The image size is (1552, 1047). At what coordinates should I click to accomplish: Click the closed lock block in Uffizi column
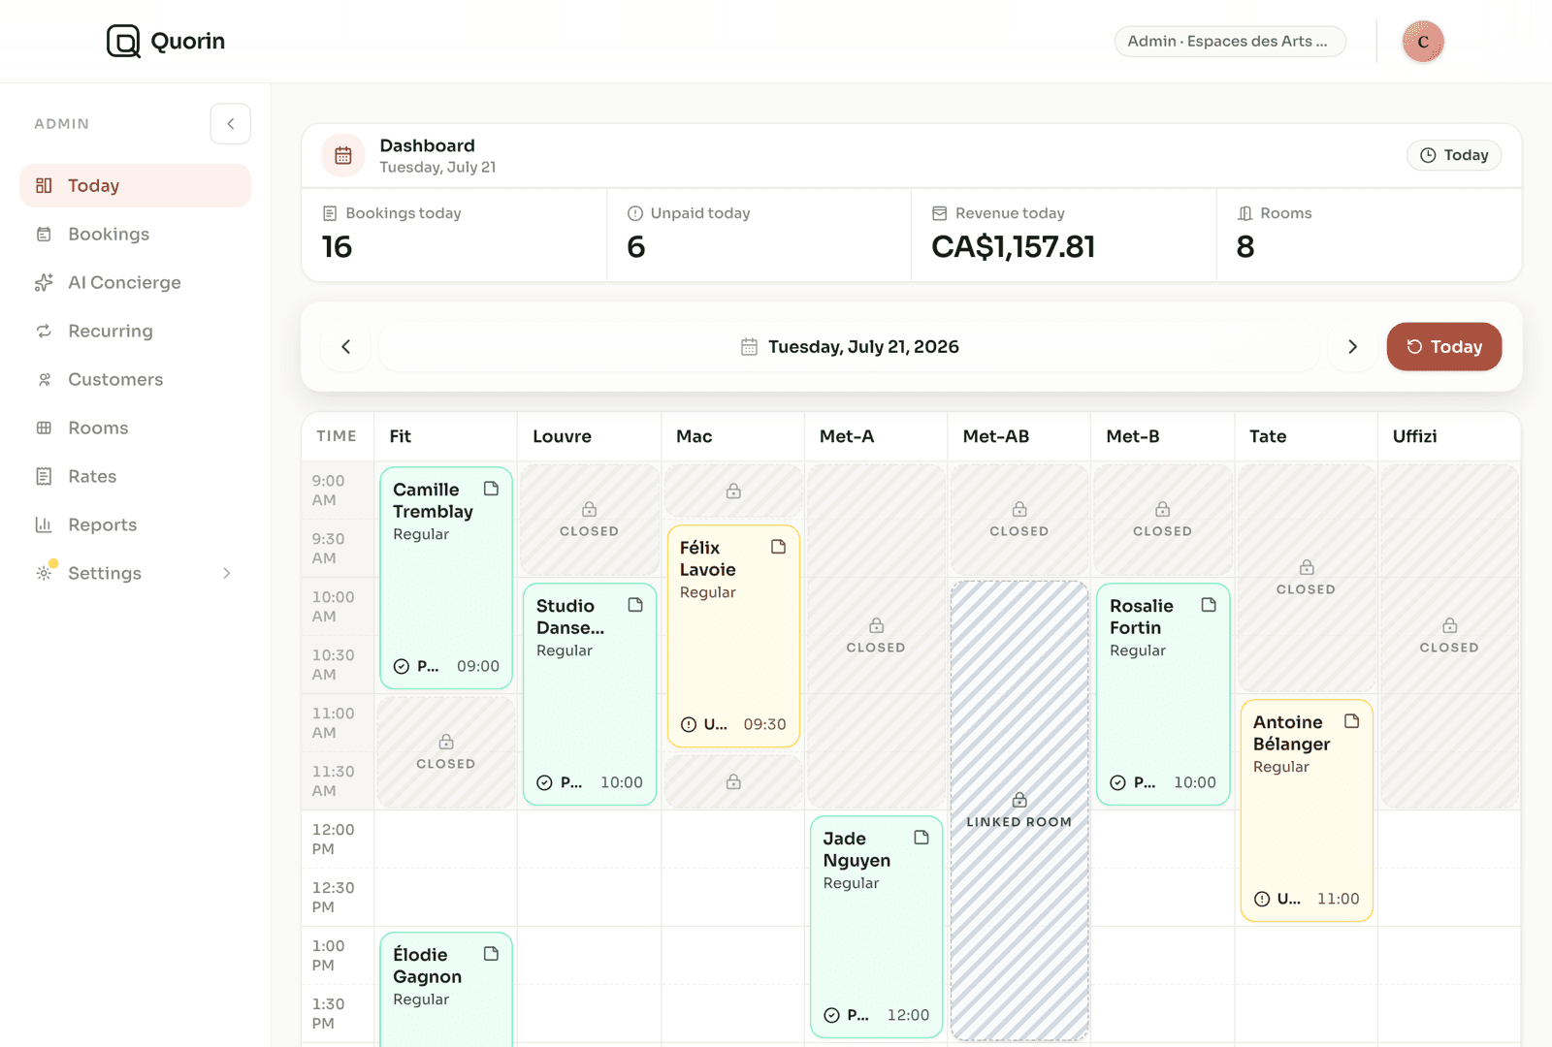pos(1450,636)
